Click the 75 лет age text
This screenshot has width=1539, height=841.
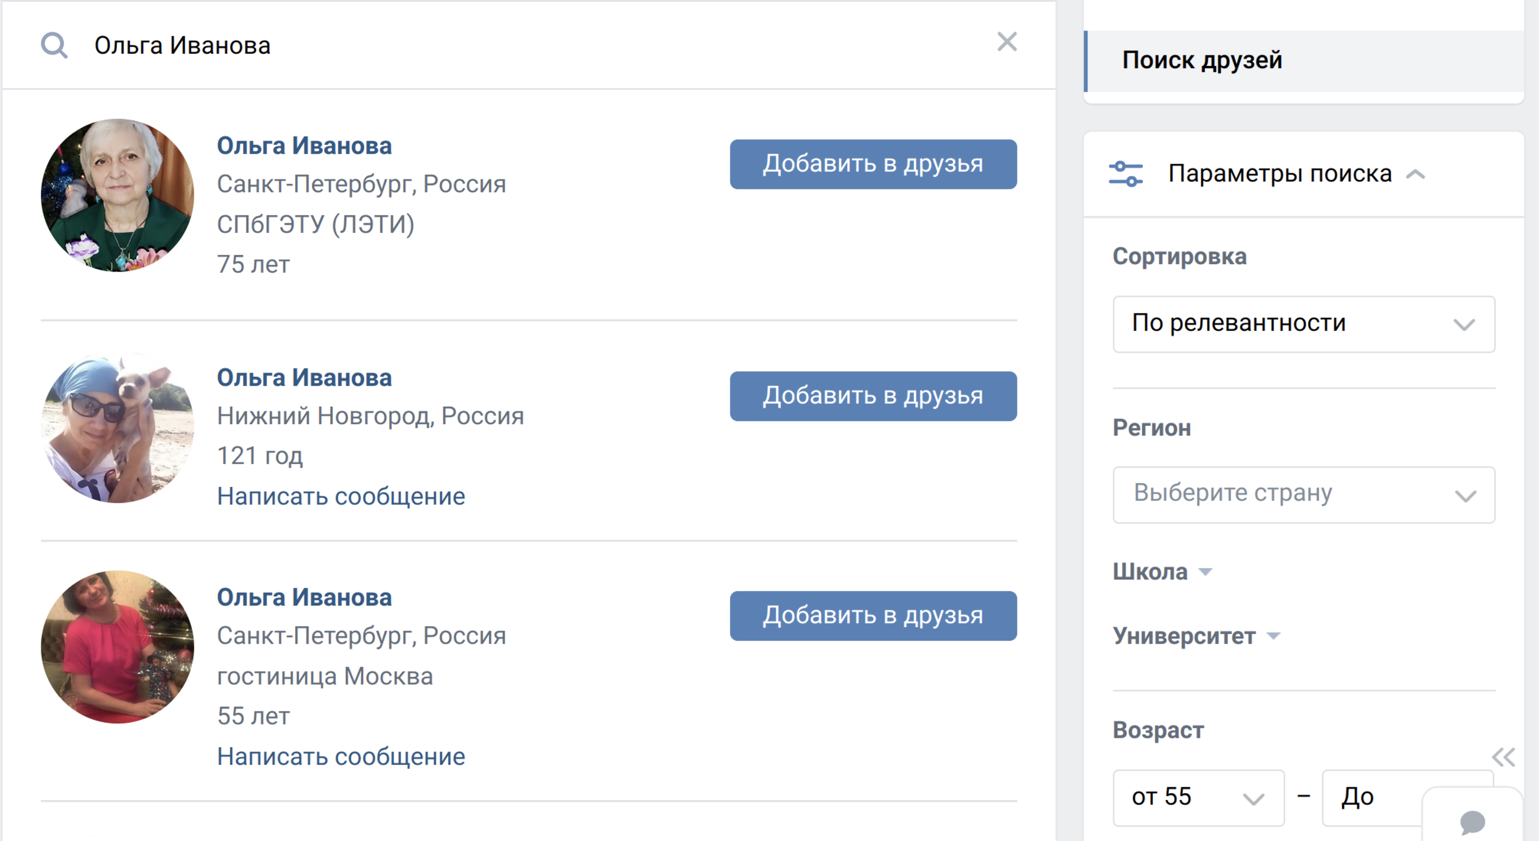(x=253, y=264)
